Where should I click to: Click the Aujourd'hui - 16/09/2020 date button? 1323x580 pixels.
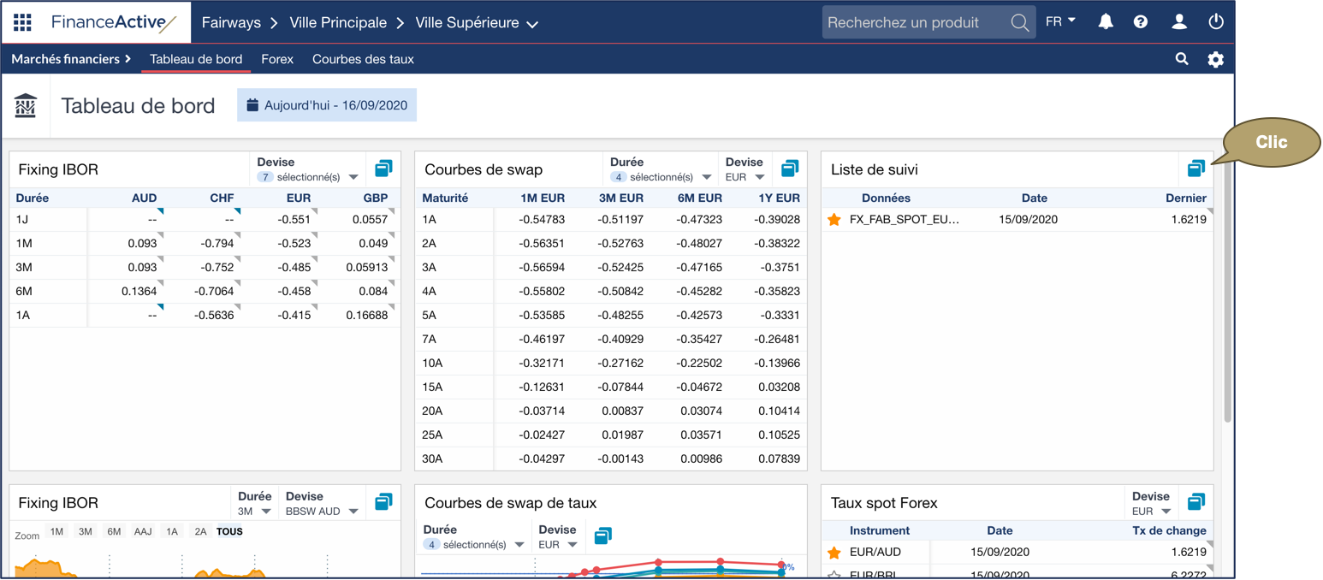coord(327,104)
